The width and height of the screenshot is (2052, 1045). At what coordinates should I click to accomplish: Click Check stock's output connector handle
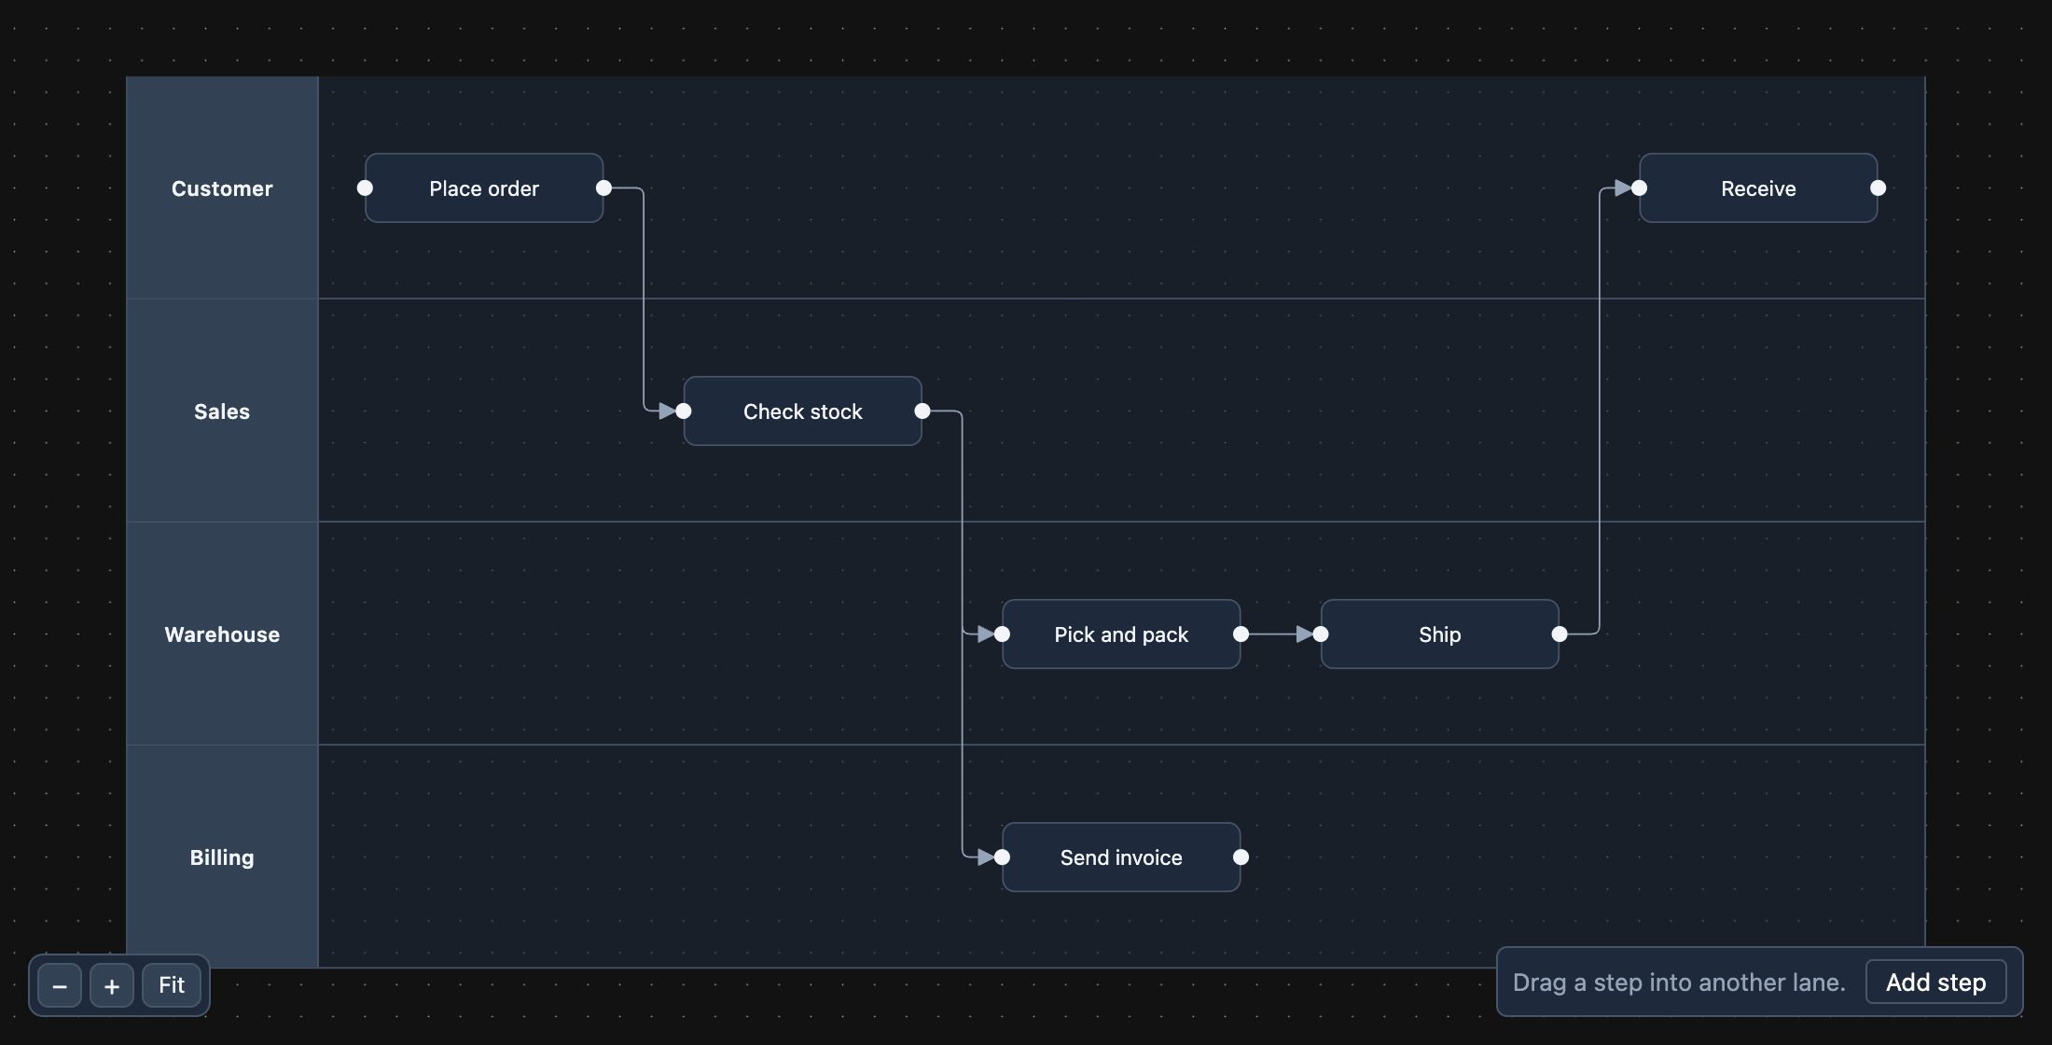point(922,411)
